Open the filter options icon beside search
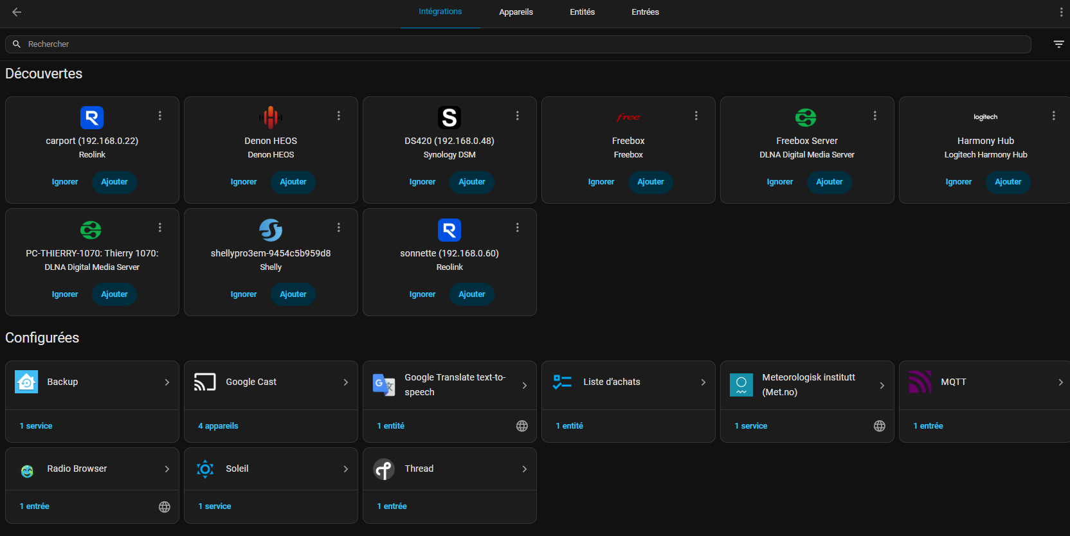Screen dimensions: 1070x536 pos(1058,44)
